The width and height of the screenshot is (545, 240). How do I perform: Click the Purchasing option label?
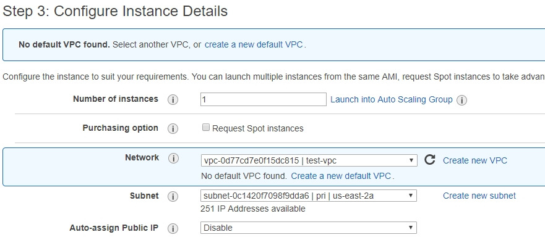click(x=120, y=128)
